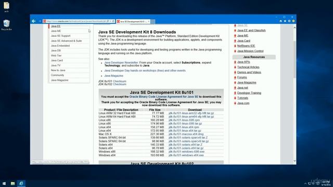Open the browser Tools gear icon

(289, 21)
